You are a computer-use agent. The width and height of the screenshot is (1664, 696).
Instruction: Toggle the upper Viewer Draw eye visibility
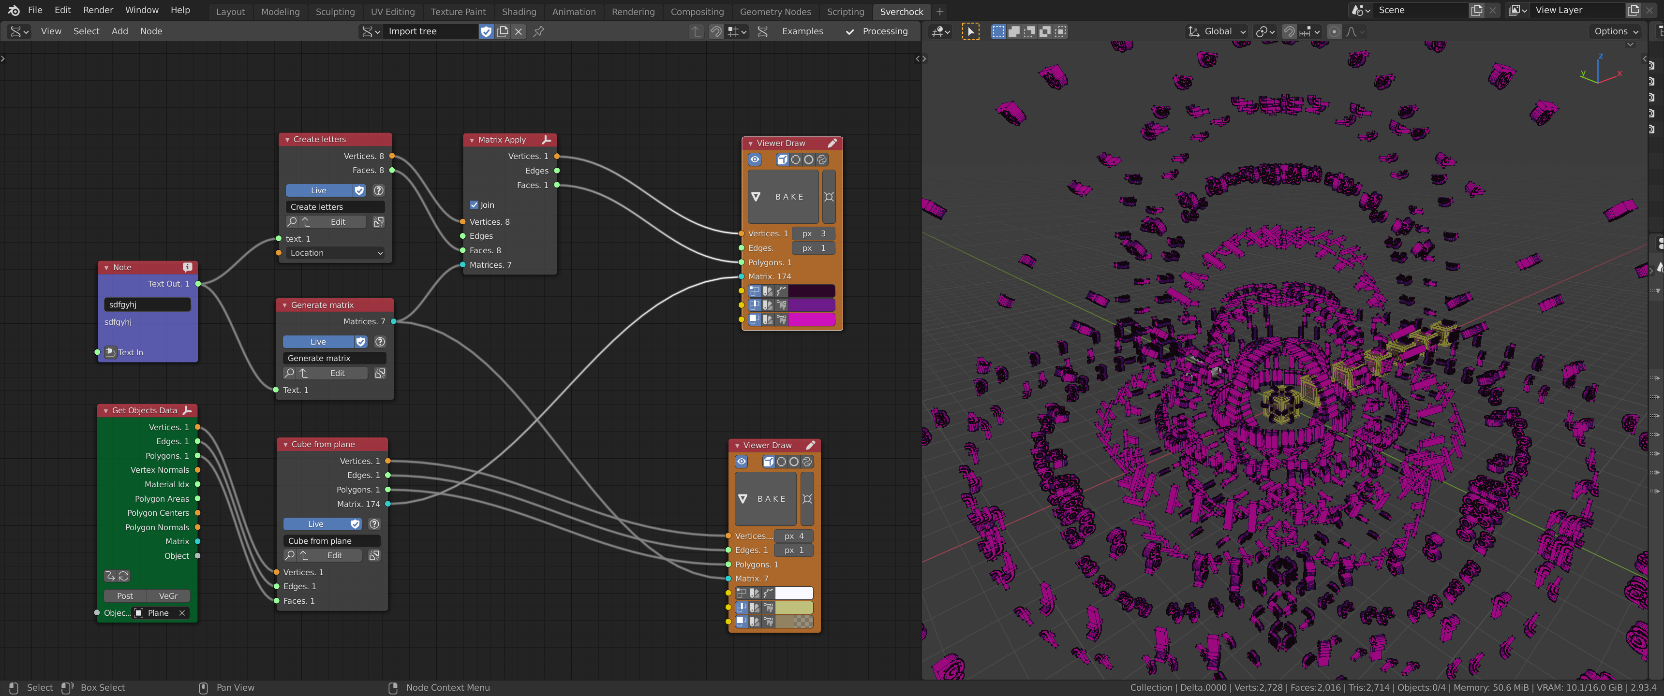(x=755, y=159)
